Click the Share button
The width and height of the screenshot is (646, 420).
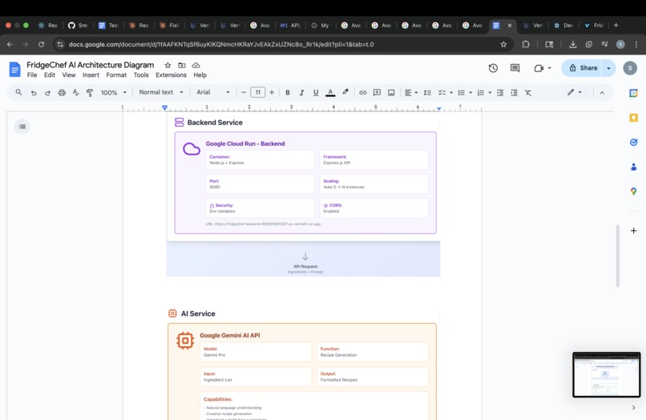click(x=583, y=68)
